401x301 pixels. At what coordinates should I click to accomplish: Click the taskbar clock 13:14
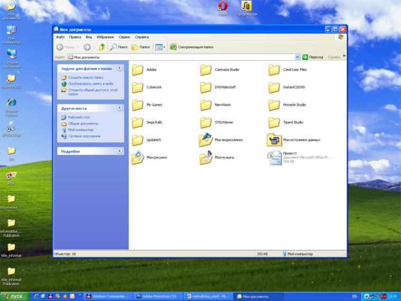(392, 296)
